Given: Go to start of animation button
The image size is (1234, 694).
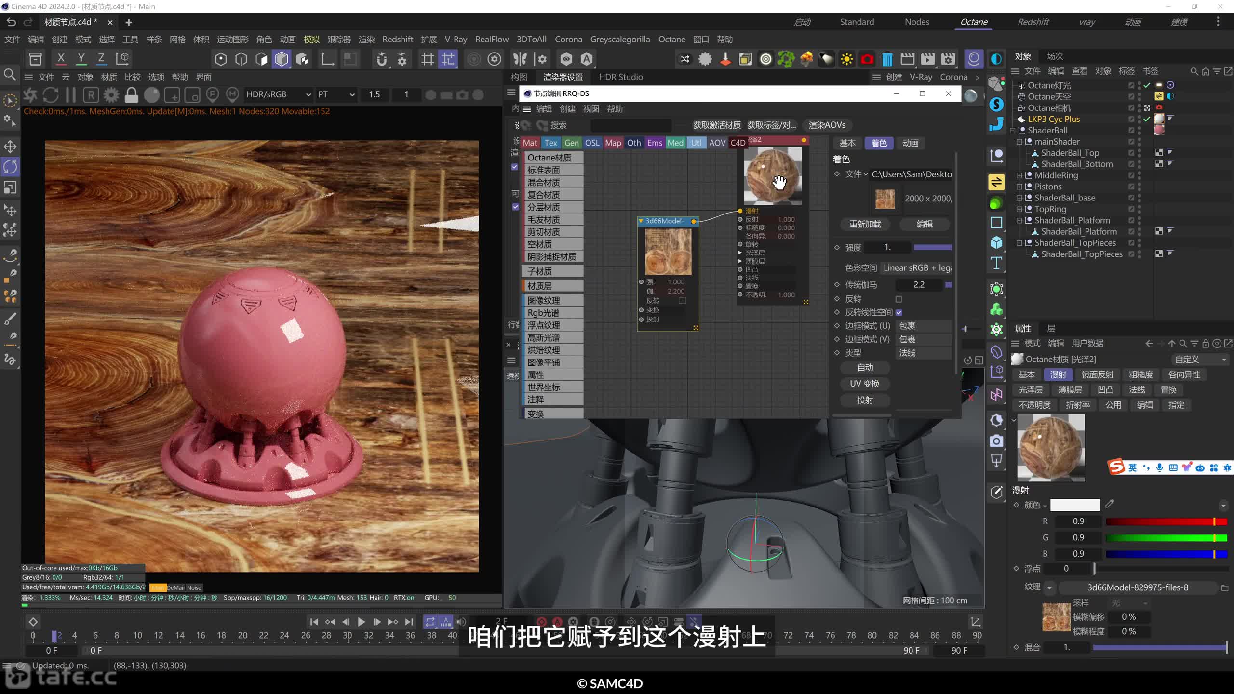Looking at the screenshot, I should (x=314, y=622).
